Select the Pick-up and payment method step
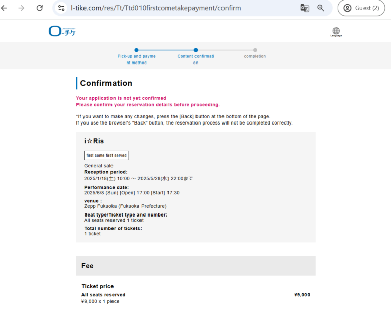The image size is (391, 309). (136, 59)
